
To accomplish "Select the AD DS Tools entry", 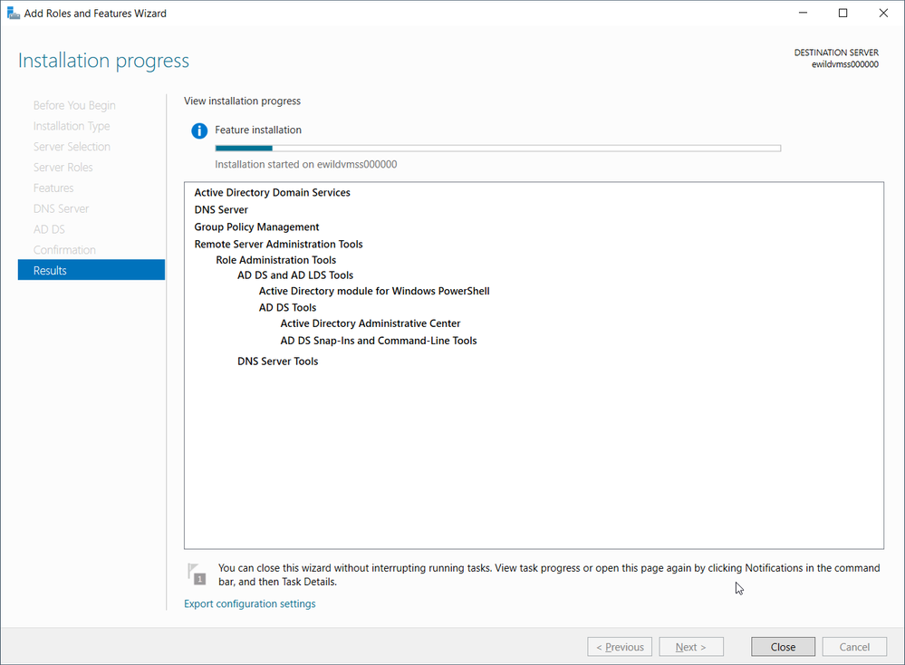I will pyautogui.click(x=287, y=308).
